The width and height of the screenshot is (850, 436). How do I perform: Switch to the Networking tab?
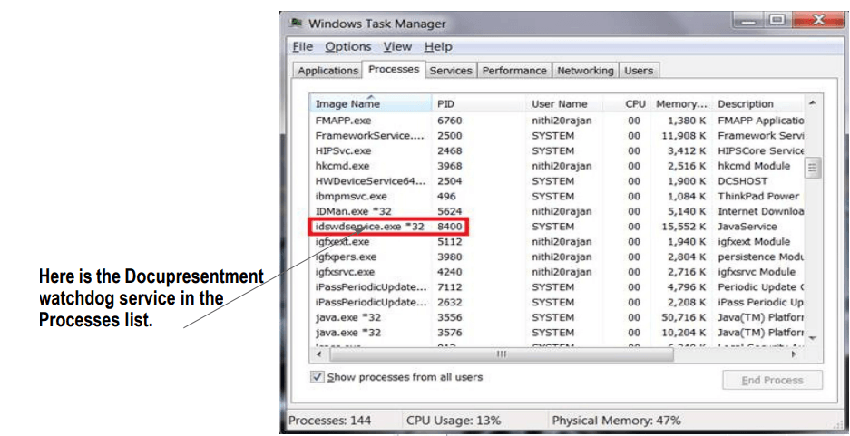click(x=585, y=71)
